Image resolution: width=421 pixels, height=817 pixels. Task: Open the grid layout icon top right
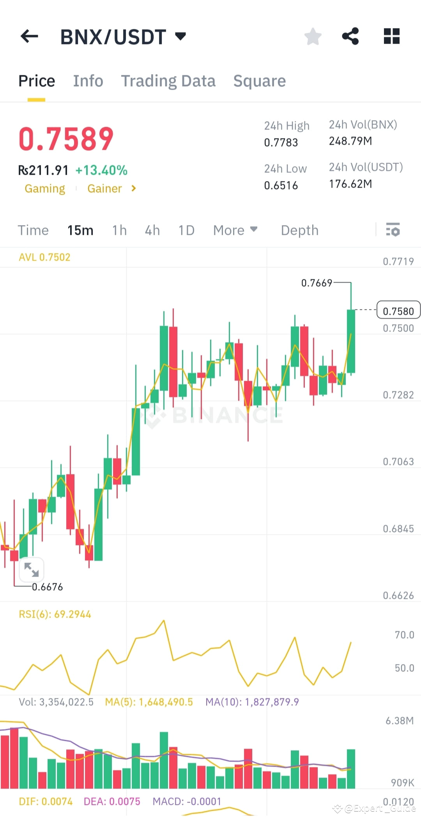click(x=391, y=36)
